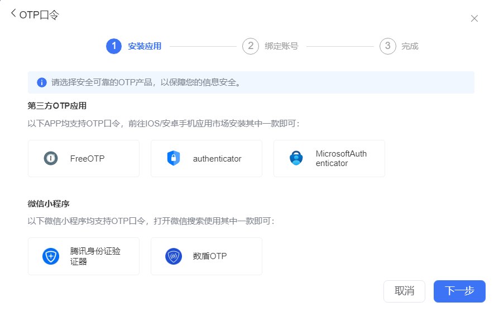Choose the 腾讯身份证验证器 card label
Viewport: 499px width, 312px height.
[95, 256]
